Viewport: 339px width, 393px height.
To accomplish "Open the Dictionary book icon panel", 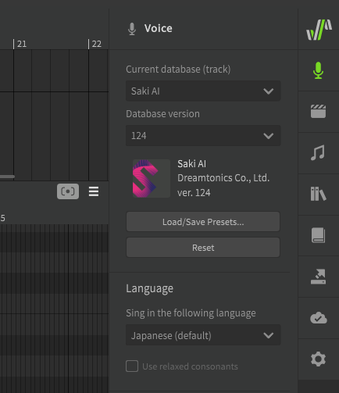I will pyautogui.click(x=318, y=235).
